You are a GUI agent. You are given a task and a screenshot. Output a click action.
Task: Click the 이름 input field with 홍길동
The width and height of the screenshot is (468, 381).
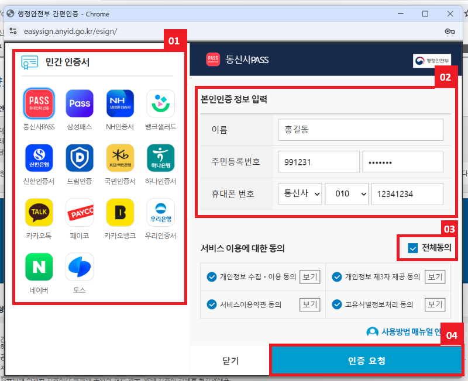coord(360,130)
